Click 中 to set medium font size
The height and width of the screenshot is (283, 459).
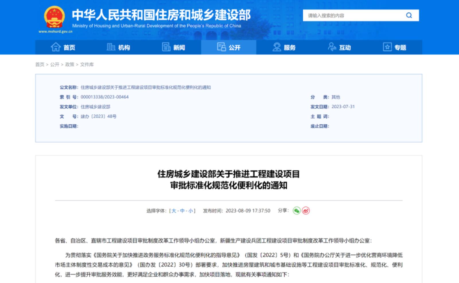(182, 211)
